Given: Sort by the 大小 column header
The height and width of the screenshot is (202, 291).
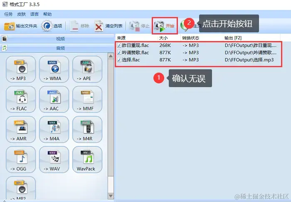Looking at the screenshot, I should coord(169,38).
